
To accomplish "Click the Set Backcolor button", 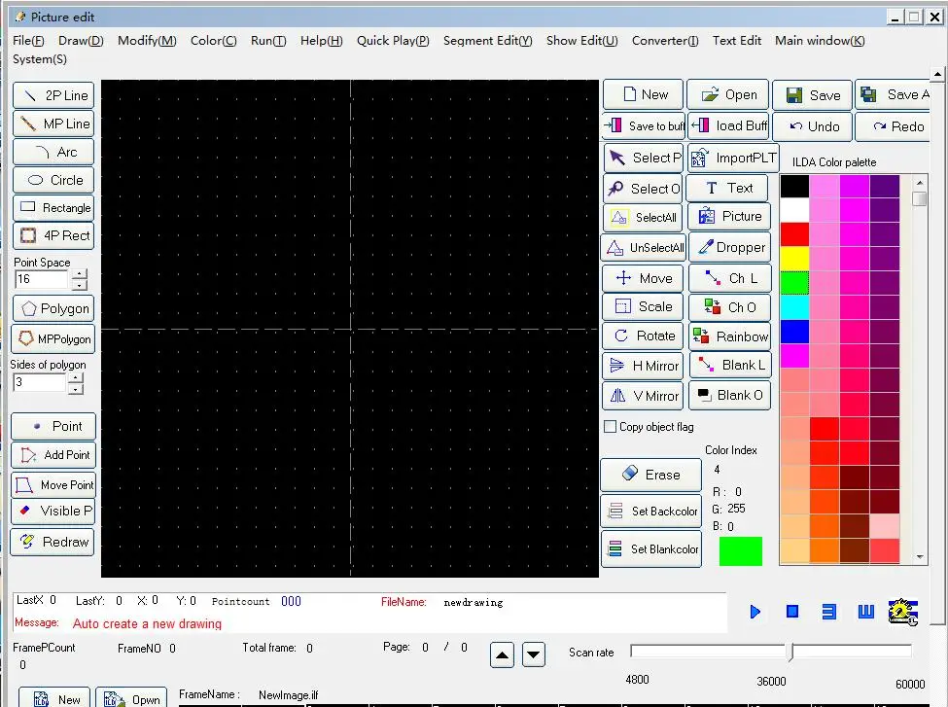I will point(650,511).
